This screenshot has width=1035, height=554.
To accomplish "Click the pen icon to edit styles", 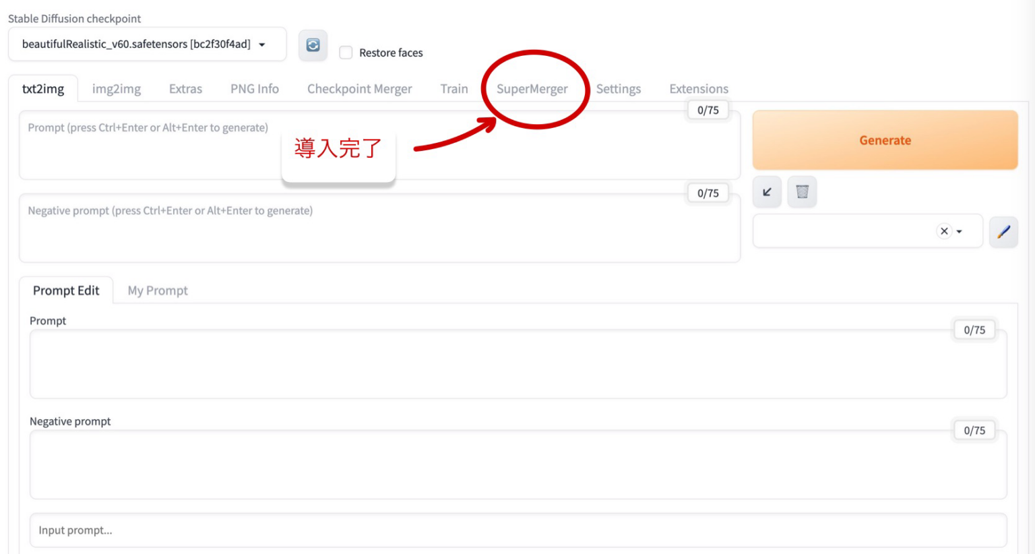I will pos(1003,232).
